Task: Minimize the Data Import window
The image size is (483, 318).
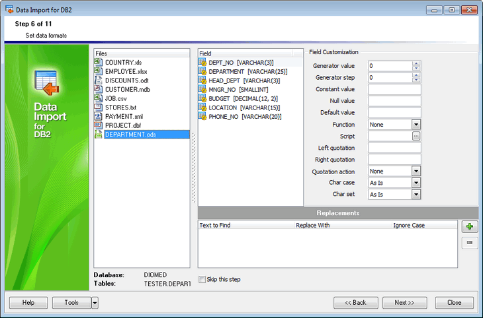Action: click(434, 10)
